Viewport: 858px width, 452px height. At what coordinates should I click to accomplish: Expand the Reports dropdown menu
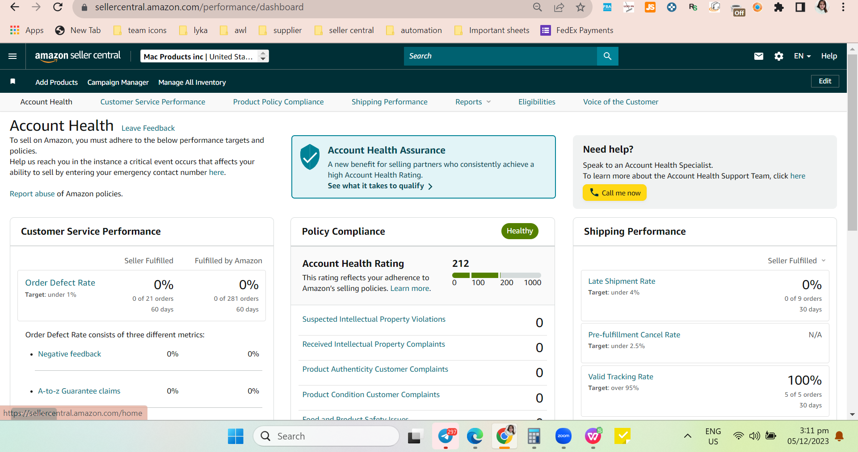click(473, 102)
